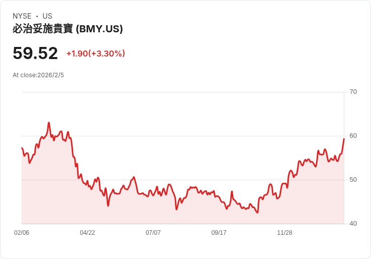Click the US market label
This screenshot has width=371, height=259.
pyautogui.click(x=47, y=16)
